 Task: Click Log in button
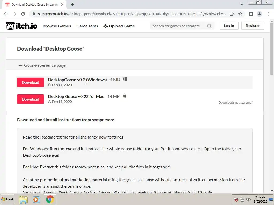[x=229, y=26]
